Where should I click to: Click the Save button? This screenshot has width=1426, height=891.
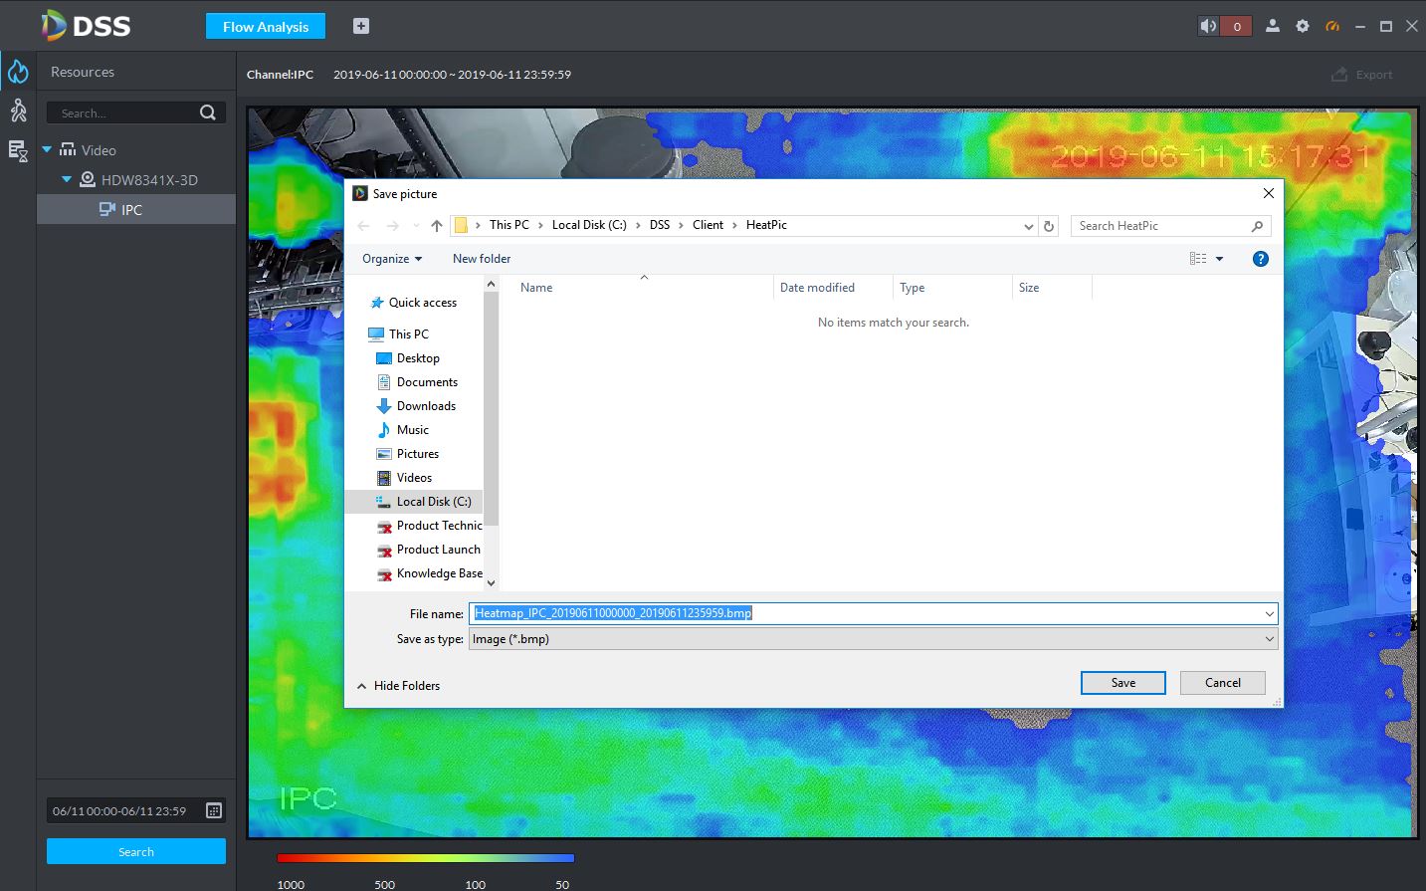1122,683
